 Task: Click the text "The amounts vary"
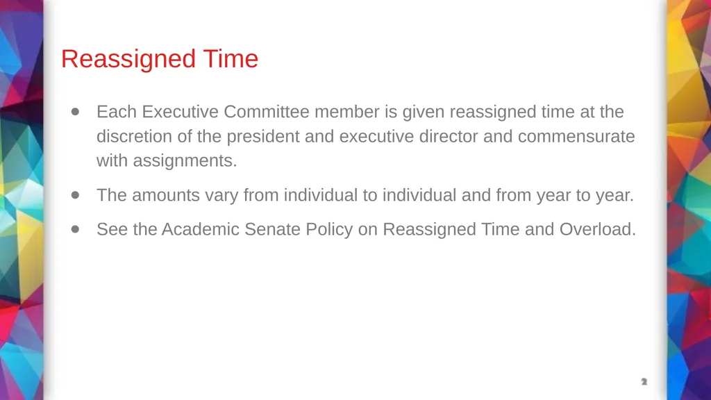167,195
